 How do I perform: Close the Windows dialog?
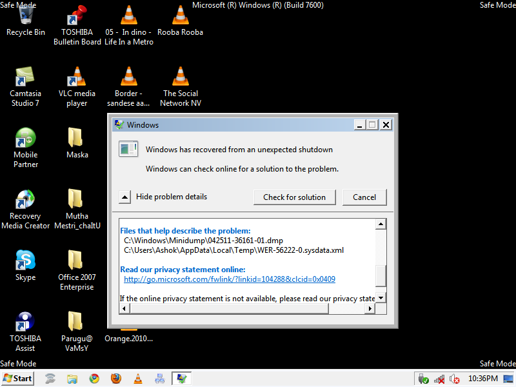click(386, 125)
